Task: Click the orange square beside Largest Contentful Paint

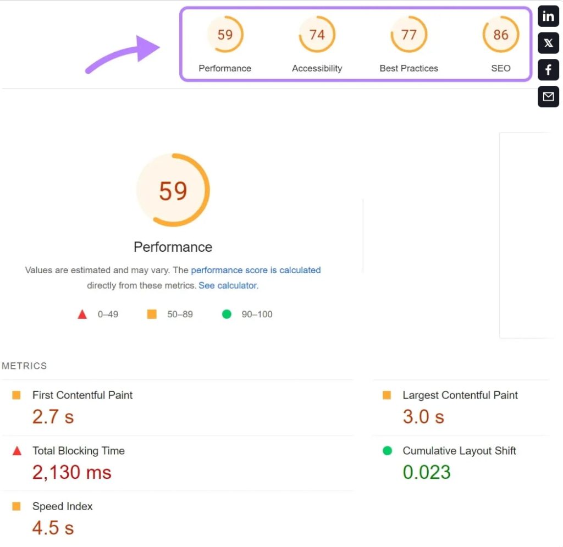Action: click(387, 395)
